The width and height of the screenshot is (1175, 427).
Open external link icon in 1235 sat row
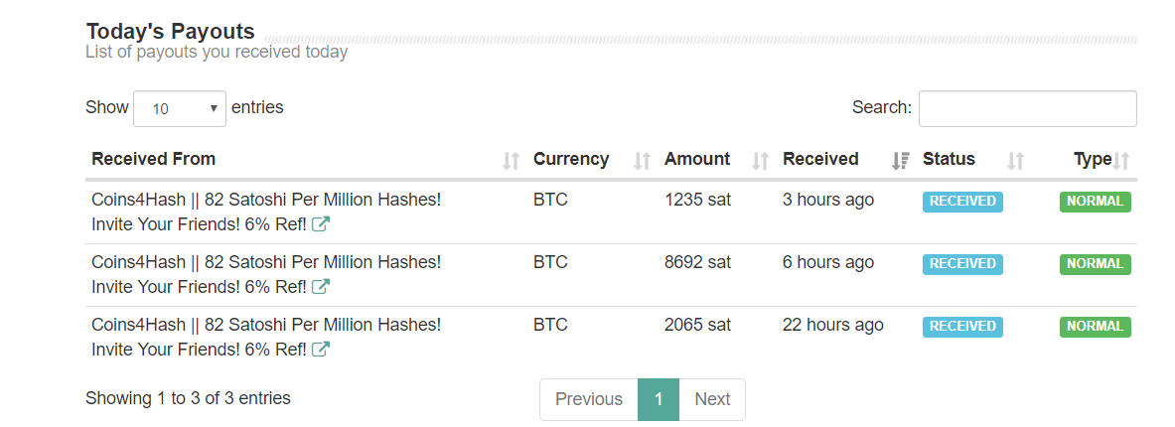point(321,223)
